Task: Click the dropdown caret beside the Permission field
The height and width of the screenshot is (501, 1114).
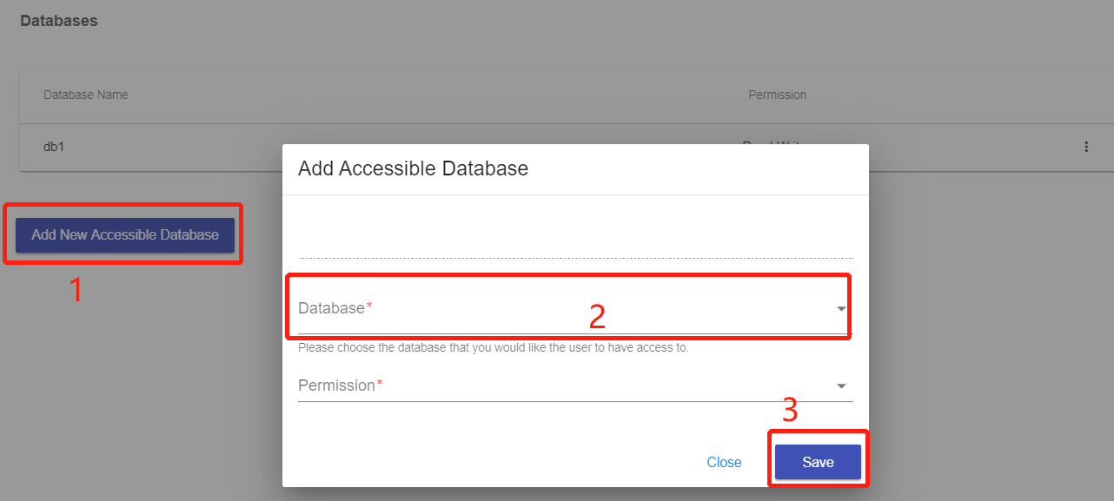Action: (x=840, y=385)
